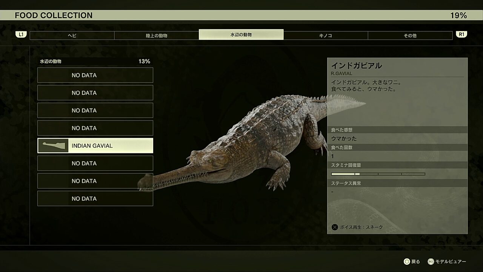Click the cross button voice playback icon

pos(334,227)
